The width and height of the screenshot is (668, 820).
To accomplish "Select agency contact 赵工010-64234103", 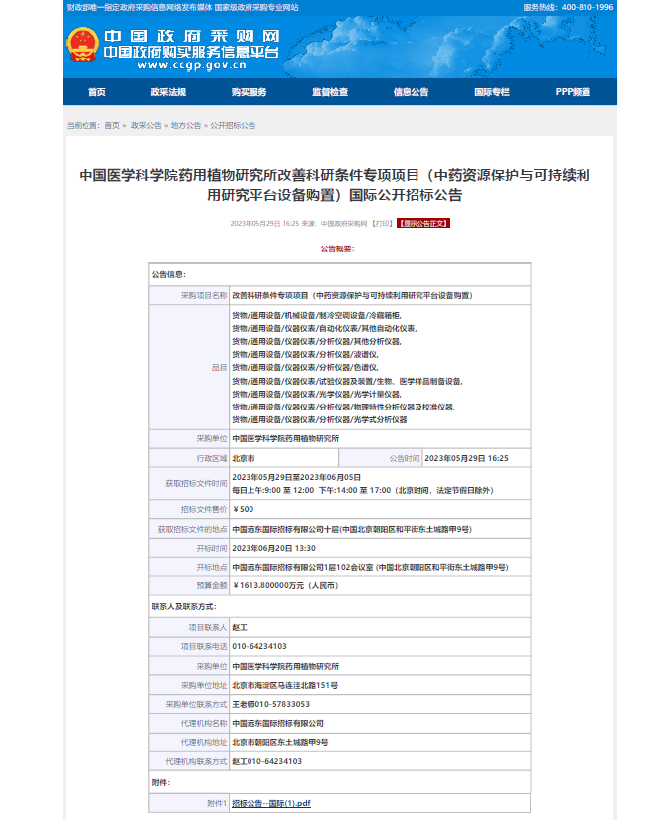I will click(267, 761).
